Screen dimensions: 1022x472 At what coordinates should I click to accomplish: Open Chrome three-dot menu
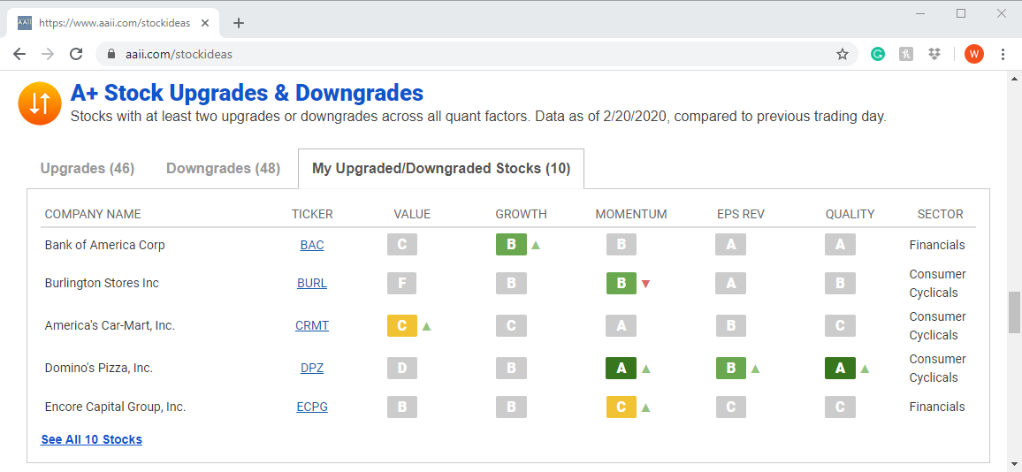click(x=1003, y=54)
